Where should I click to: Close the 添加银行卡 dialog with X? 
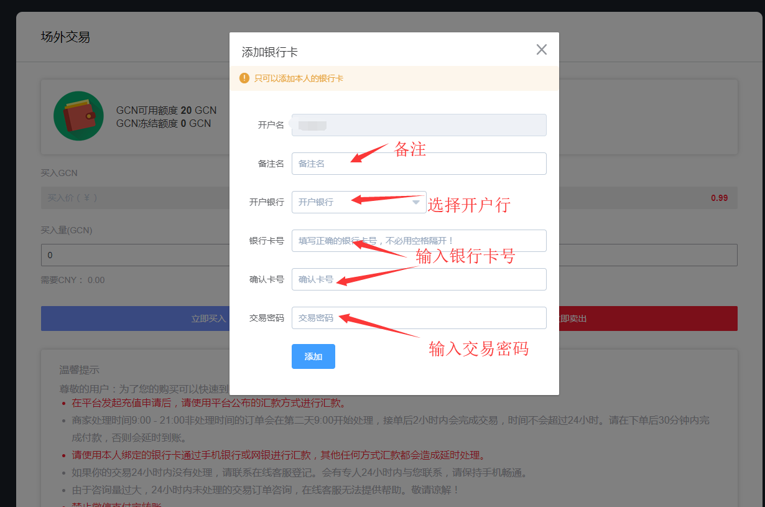click(x=542, y=50)
